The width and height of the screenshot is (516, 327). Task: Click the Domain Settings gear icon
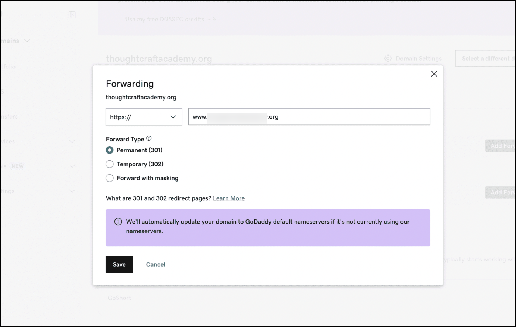(x=388, y=59)
